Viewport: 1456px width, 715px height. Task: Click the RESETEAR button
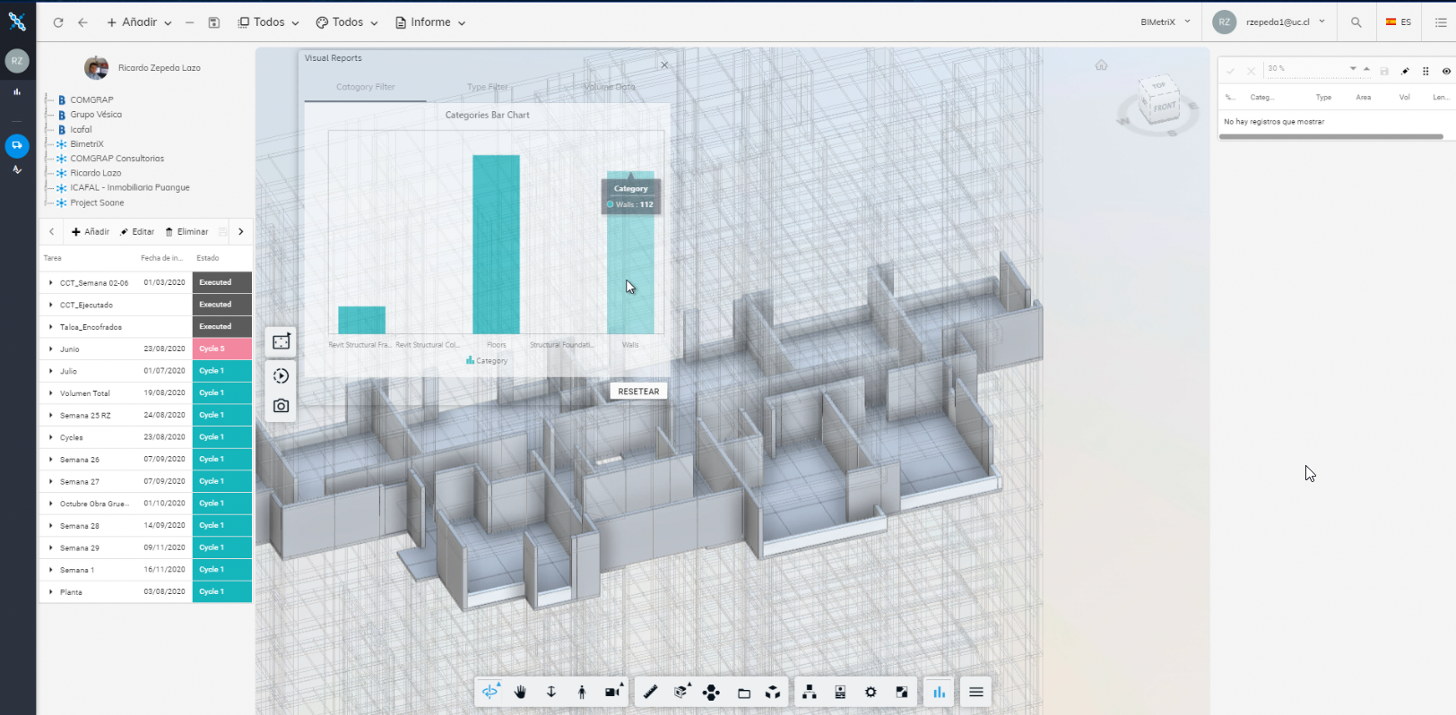pyautogui.click(x=638, y=392)
